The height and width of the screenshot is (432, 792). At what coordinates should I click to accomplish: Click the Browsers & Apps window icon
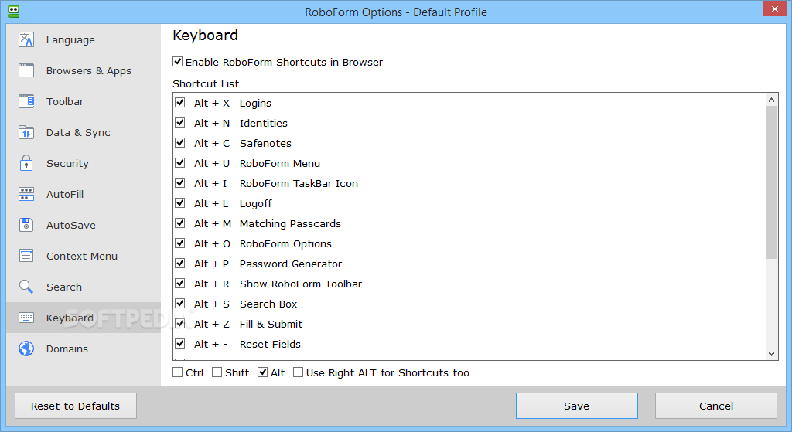click(x=26, y=70)
